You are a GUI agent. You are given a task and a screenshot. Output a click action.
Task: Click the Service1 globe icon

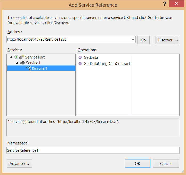coord(22,63)
